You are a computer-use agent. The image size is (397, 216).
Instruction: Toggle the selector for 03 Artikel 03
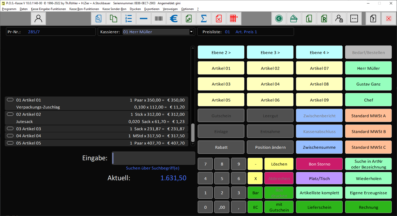(x=10, y=128)
